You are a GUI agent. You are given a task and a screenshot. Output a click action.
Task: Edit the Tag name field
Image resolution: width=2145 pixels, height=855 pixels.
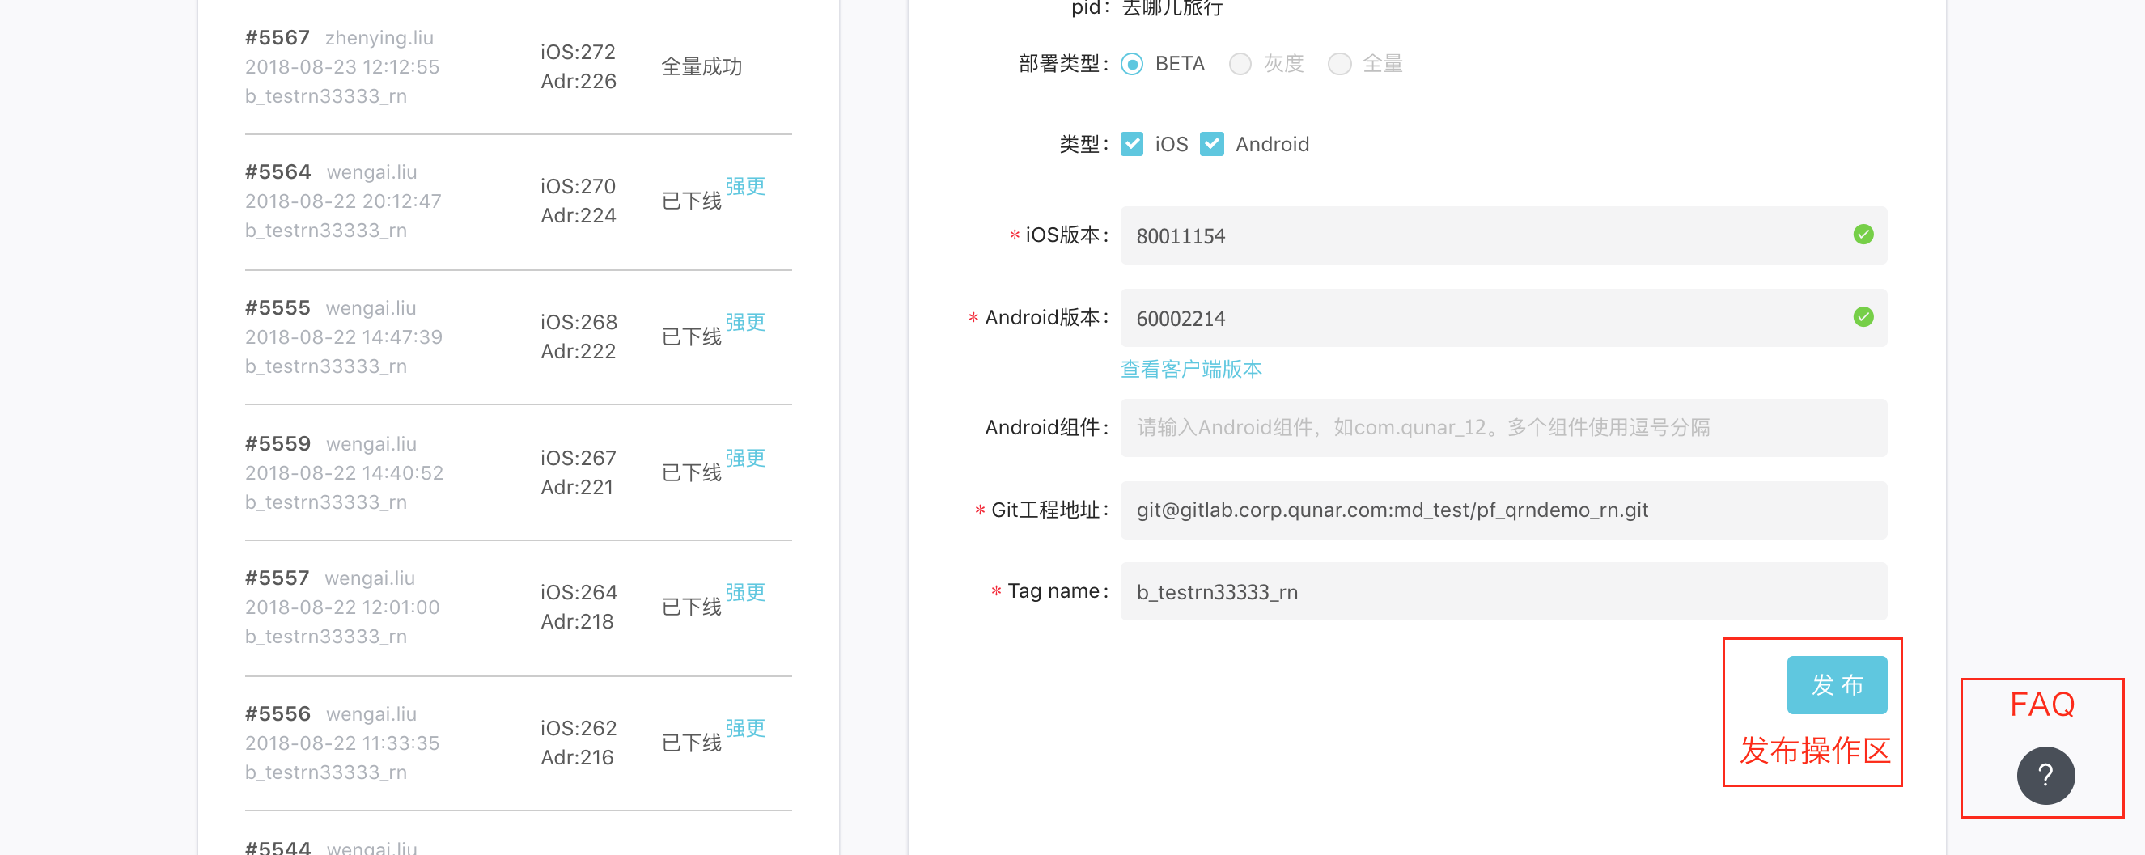coord(1503,591)
